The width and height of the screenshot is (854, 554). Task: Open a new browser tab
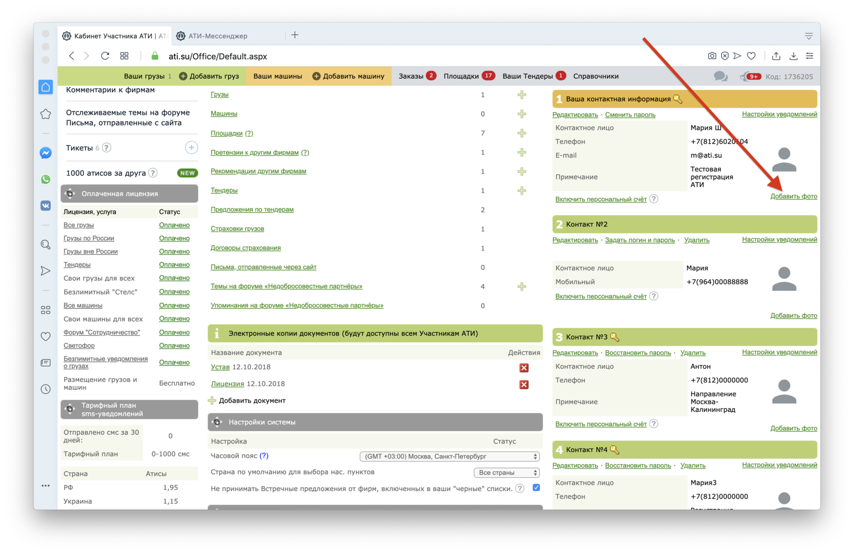295,35
